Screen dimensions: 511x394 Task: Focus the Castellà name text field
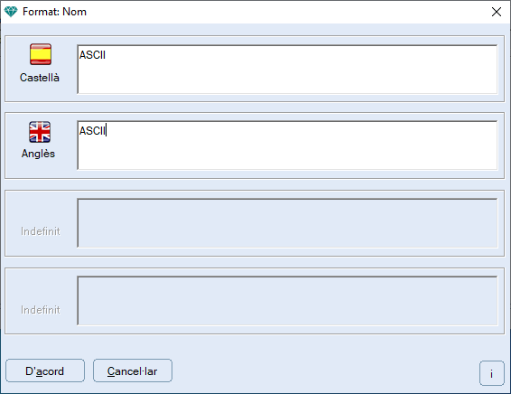287,70
